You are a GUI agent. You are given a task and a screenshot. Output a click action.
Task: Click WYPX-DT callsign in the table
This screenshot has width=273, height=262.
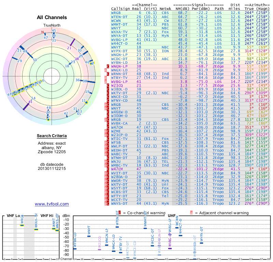click(x=119, y=51)
